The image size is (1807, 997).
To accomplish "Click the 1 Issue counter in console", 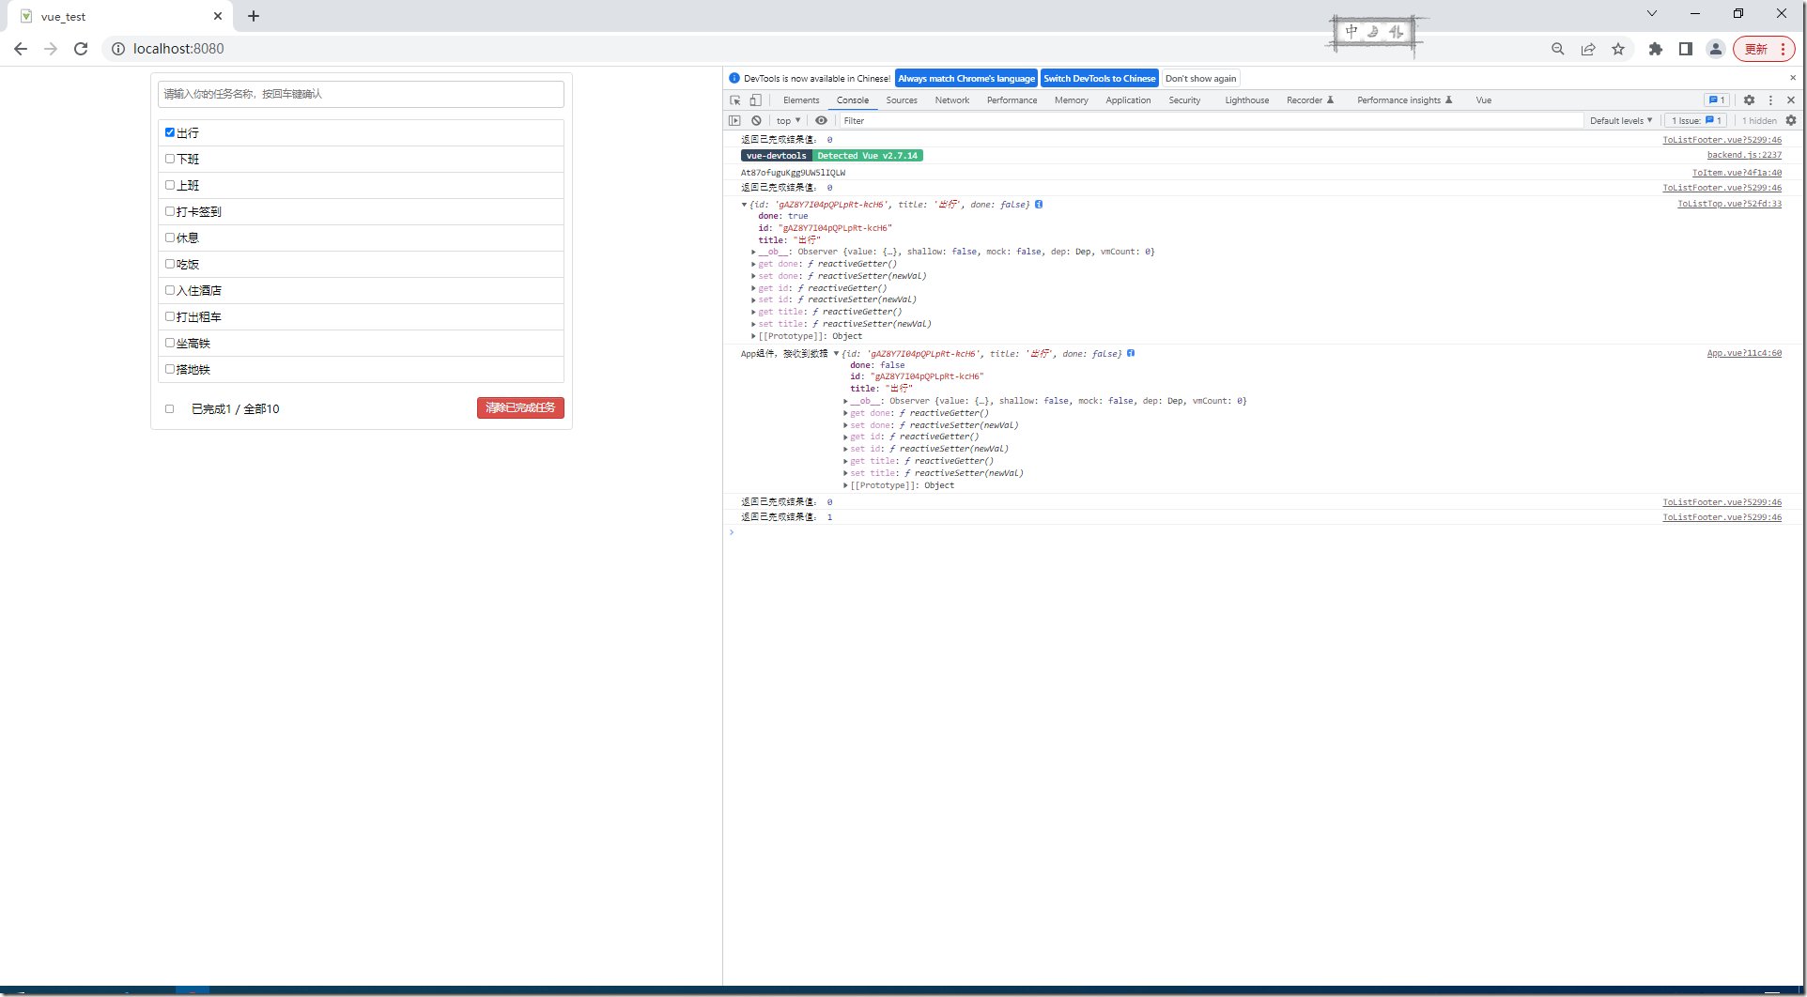I will 1696,120.
